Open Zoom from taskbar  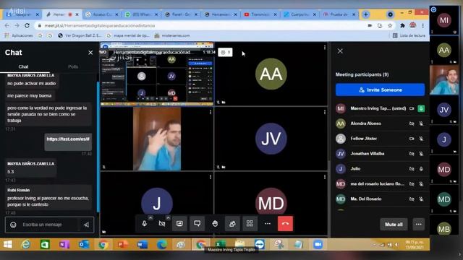[318, 244]
